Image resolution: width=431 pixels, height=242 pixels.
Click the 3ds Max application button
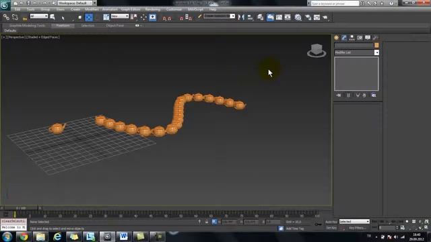5,5
